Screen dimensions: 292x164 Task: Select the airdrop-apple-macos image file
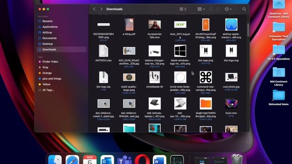231,24
